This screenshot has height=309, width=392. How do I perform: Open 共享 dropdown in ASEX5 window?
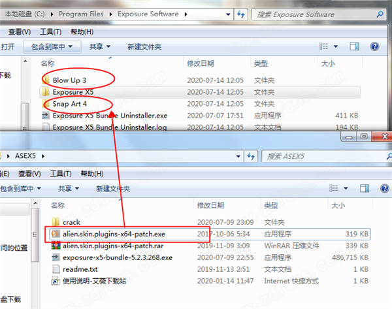pos(69,189)
